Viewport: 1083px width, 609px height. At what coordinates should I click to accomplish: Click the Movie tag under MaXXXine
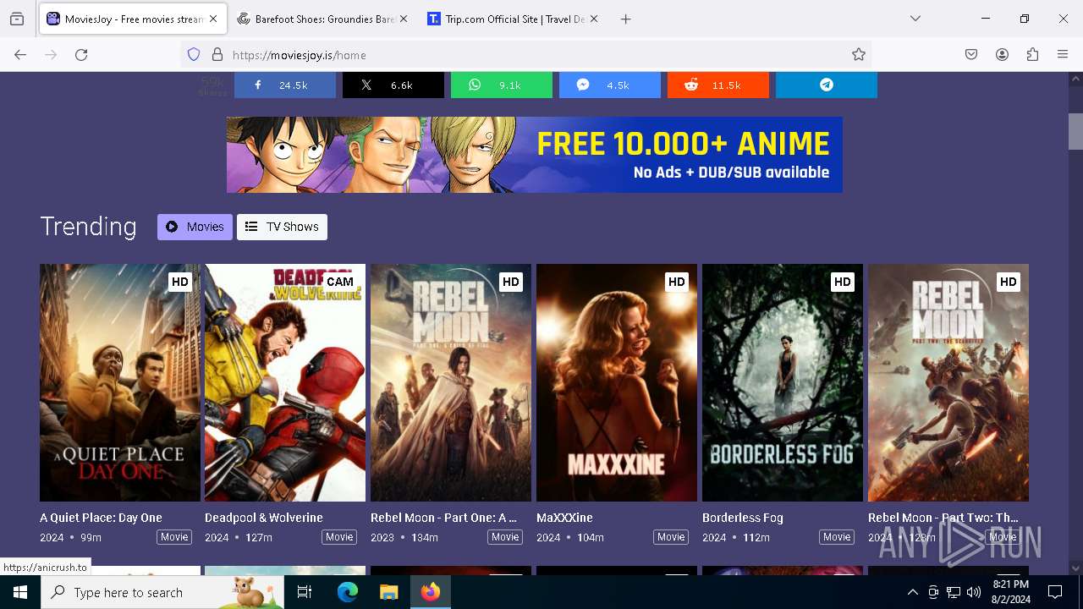pos(671,537)
